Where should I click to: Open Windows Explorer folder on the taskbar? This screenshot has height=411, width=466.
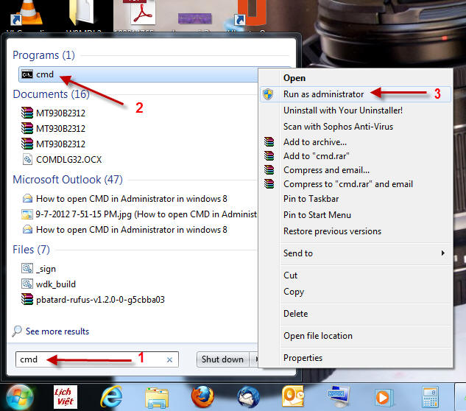tap(157, 398)
